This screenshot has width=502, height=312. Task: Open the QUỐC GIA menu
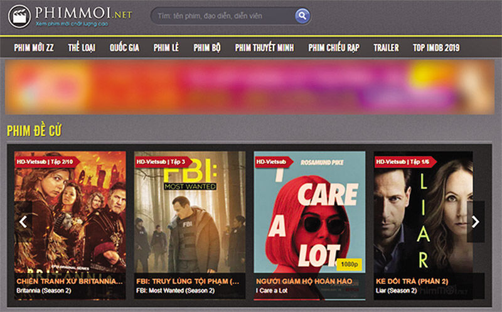tap(124, 48)
